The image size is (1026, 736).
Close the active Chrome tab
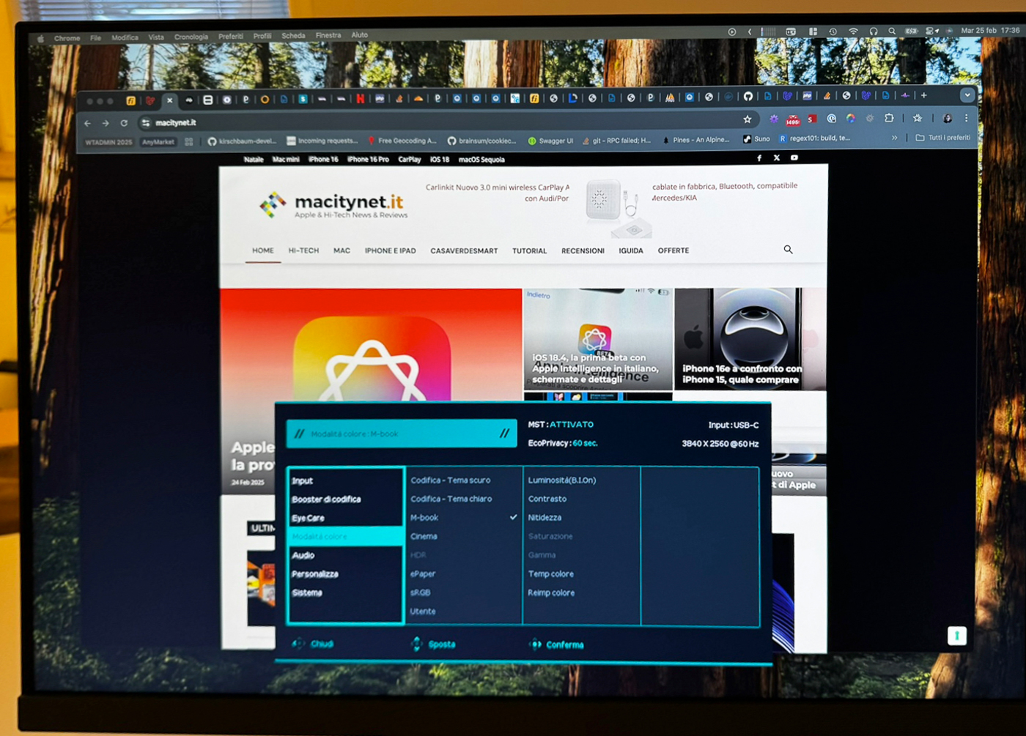point(169,100)
